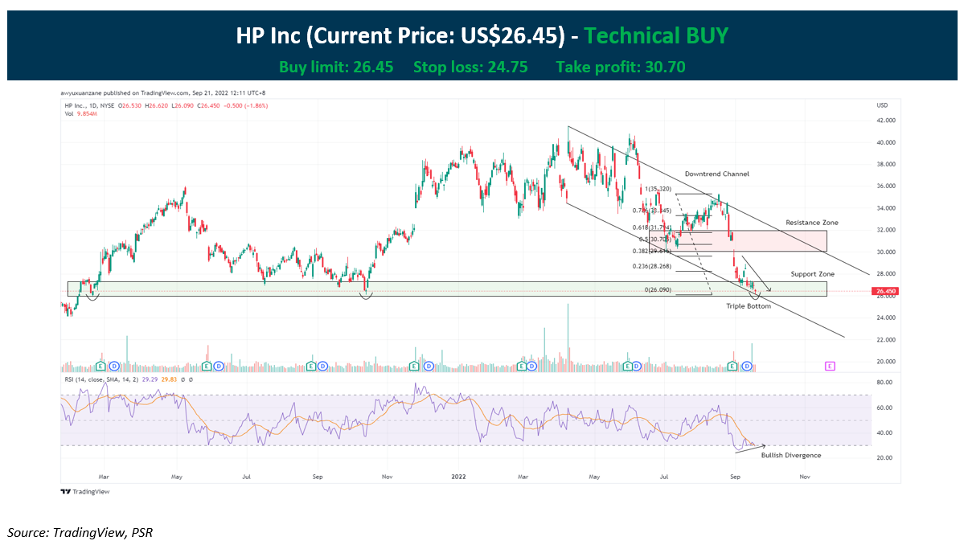Select the RSI value 29.29

(150, 380)
